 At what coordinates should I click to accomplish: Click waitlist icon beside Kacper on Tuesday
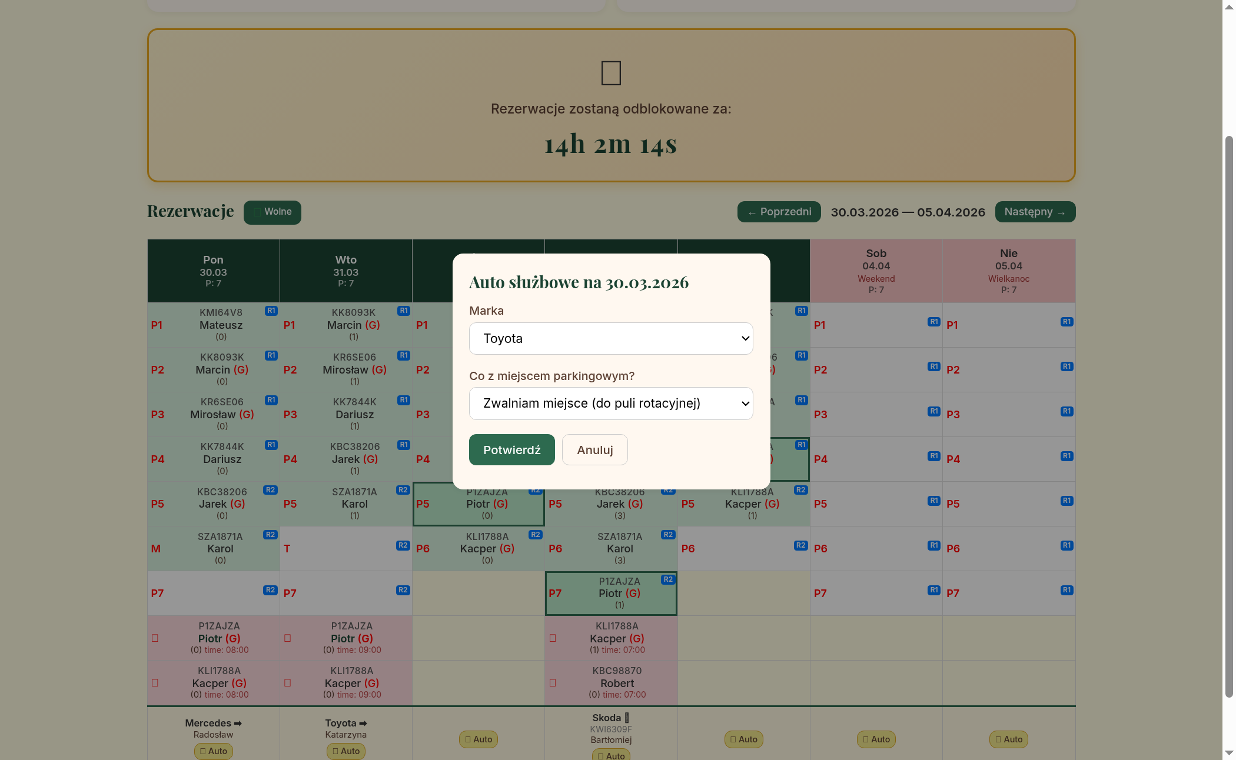pyautogui.click(x=288, y=683)
